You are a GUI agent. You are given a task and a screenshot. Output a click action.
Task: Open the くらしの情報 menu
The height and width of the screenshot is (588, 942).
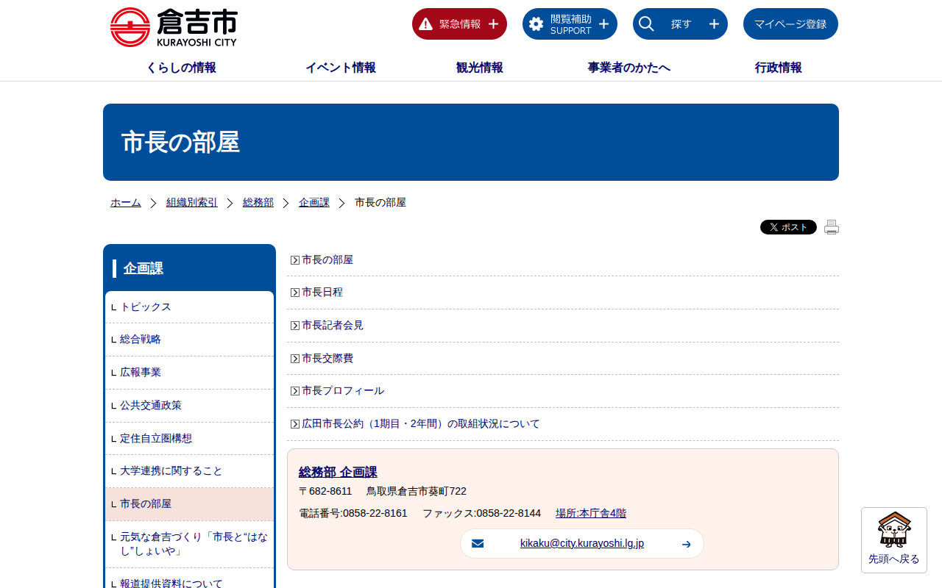pyautogui.click(x=181, y=68)
